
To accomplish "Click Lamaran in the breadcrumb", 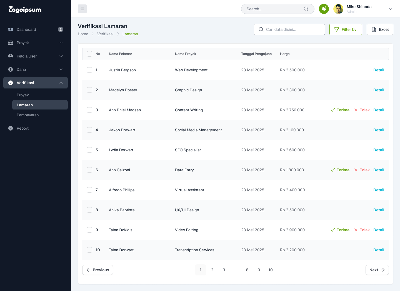I will (x=130, y=34).
